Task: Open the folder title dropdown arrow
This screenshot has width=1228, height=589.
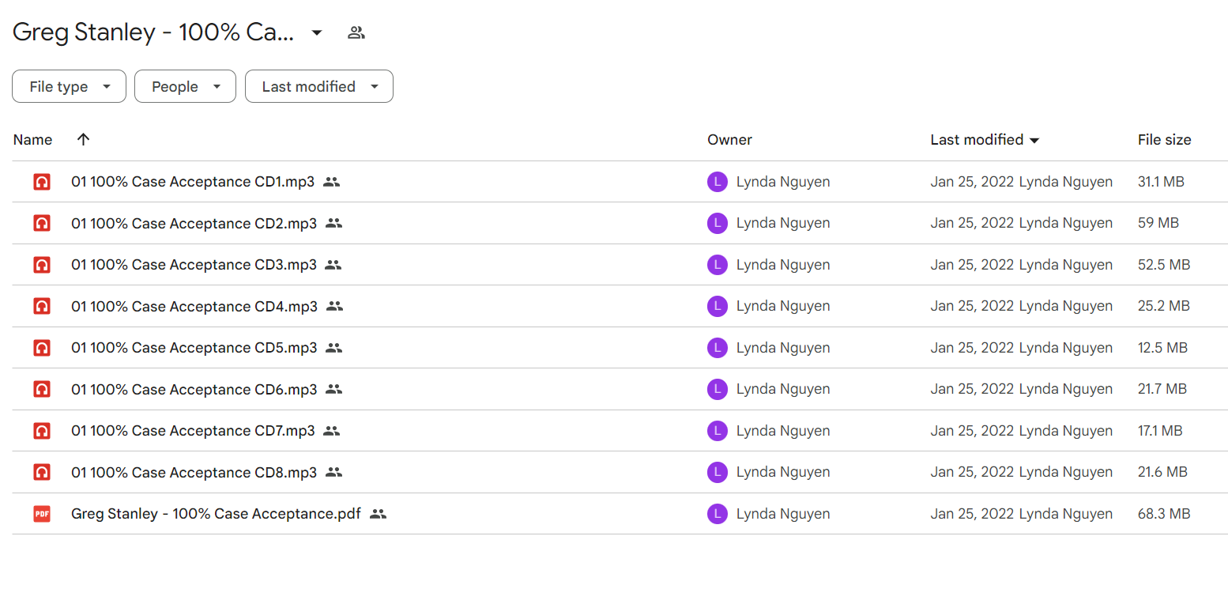Action: coord(316,32)
